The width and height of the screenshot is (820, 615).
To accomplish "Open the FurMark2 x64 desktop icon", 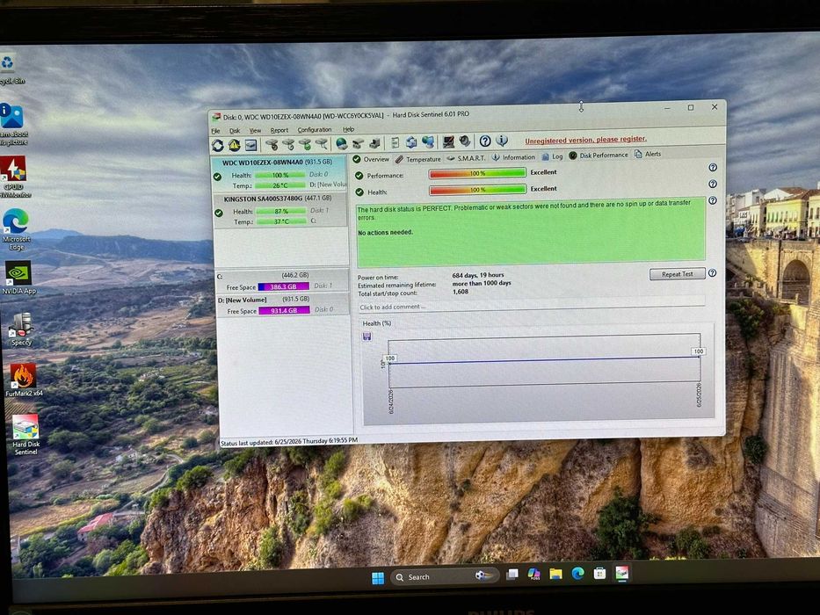I will click(x=24, y=380).
